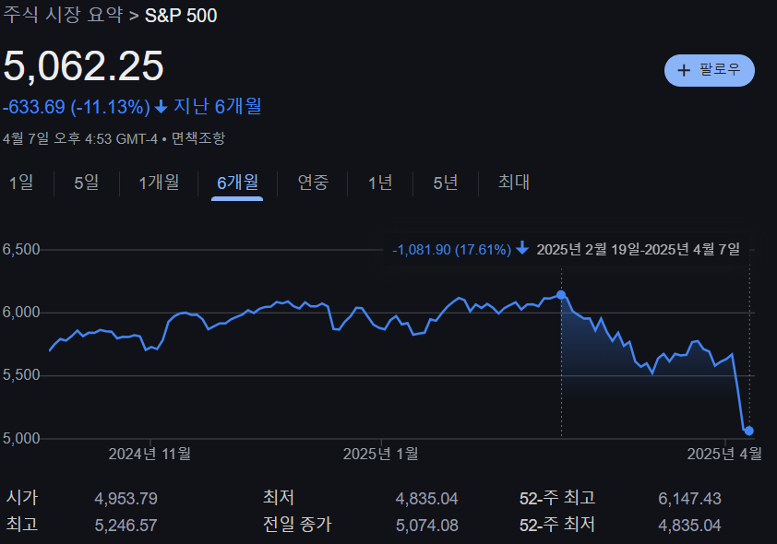Viewport: 777px width, 544px height.
Task: Click the -633.69 (-11.13%) change value
Action: [x=77, y=107]
